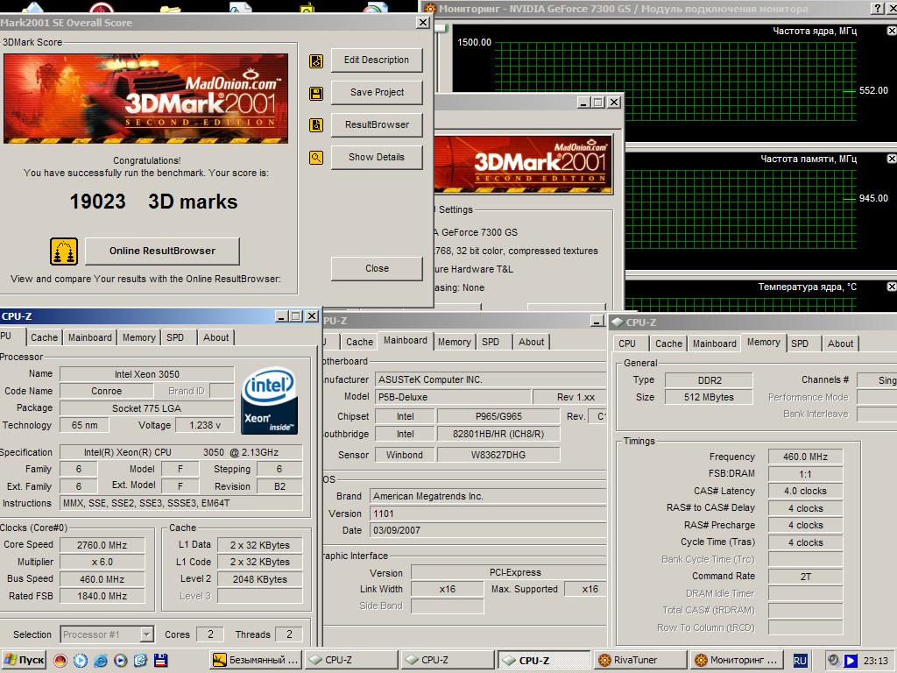Viewport: 897px width, 673px height.
Task: Switch to Mainboard tab in right CPU-Z window
Action: pos(715,344)
